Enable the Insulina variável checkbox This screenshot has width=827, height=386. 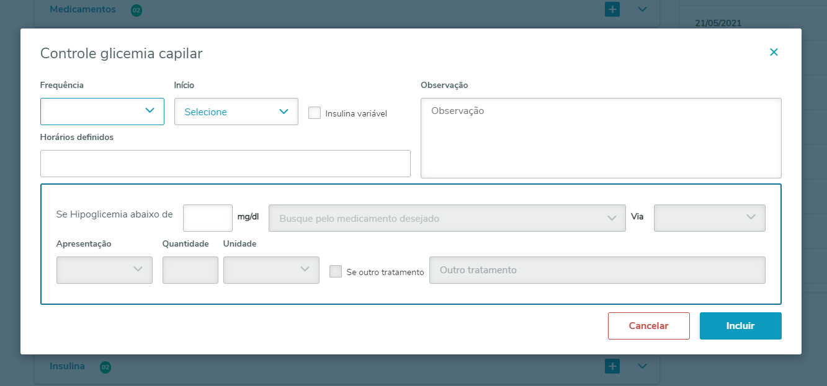[315, 113]
